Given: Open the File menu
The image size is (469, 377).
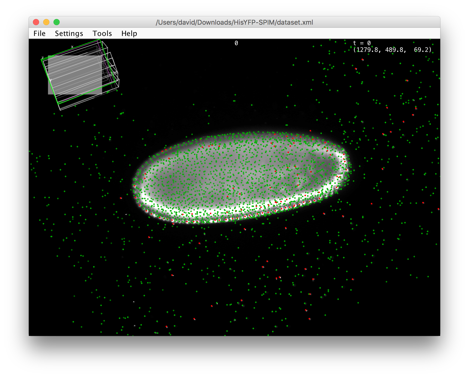Looking at the screenshot, I should 39,33.
